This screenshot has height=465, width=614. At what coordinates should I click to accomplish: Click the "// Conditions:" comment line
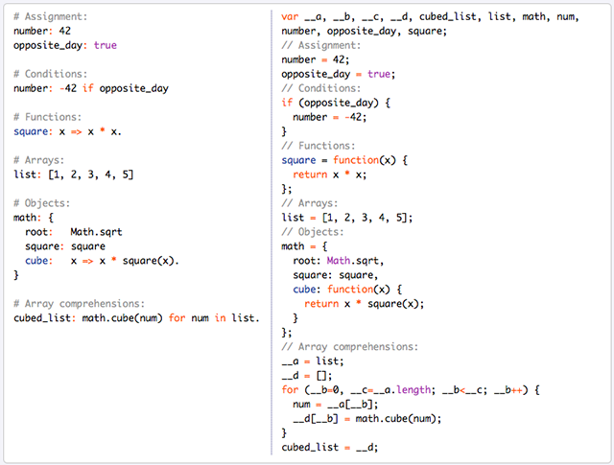tap(321, 88)
